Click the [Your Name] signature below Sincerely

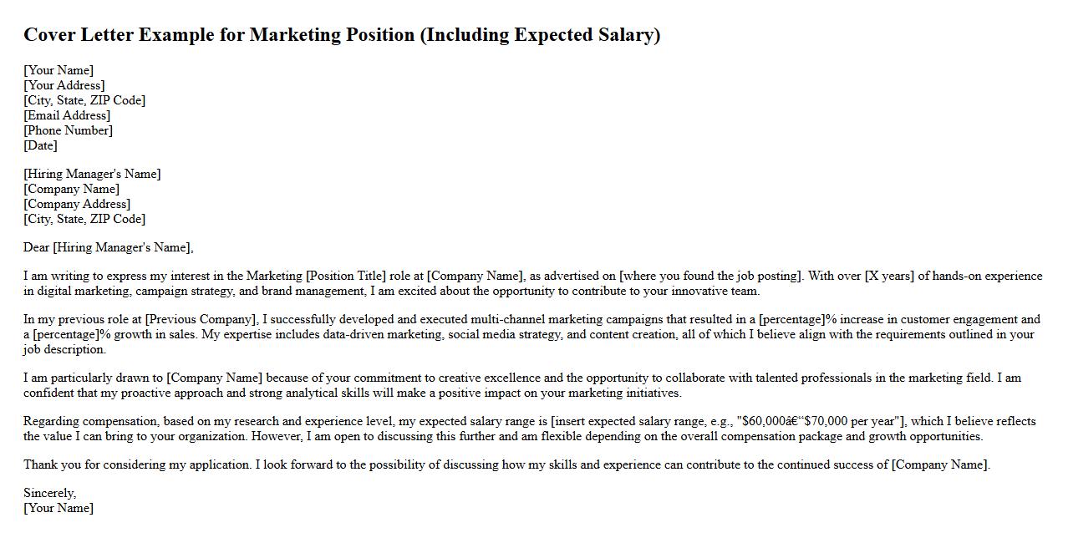[x=58, y=508]
